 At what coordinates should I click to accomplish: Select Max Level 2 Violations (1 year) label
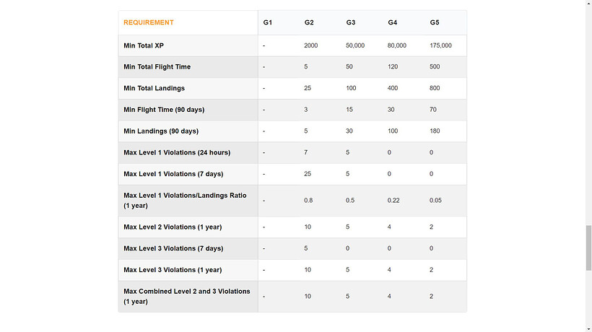[x=173, y=227]
